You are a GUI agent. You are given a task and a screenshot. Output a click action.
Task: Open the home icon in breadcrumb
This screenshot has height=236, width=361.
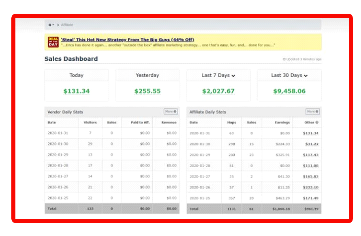tap(50, 25)
